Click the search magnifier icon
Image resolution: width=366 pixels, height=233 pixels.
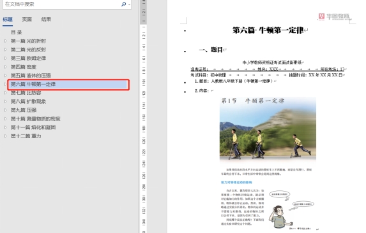pos(123,4)
